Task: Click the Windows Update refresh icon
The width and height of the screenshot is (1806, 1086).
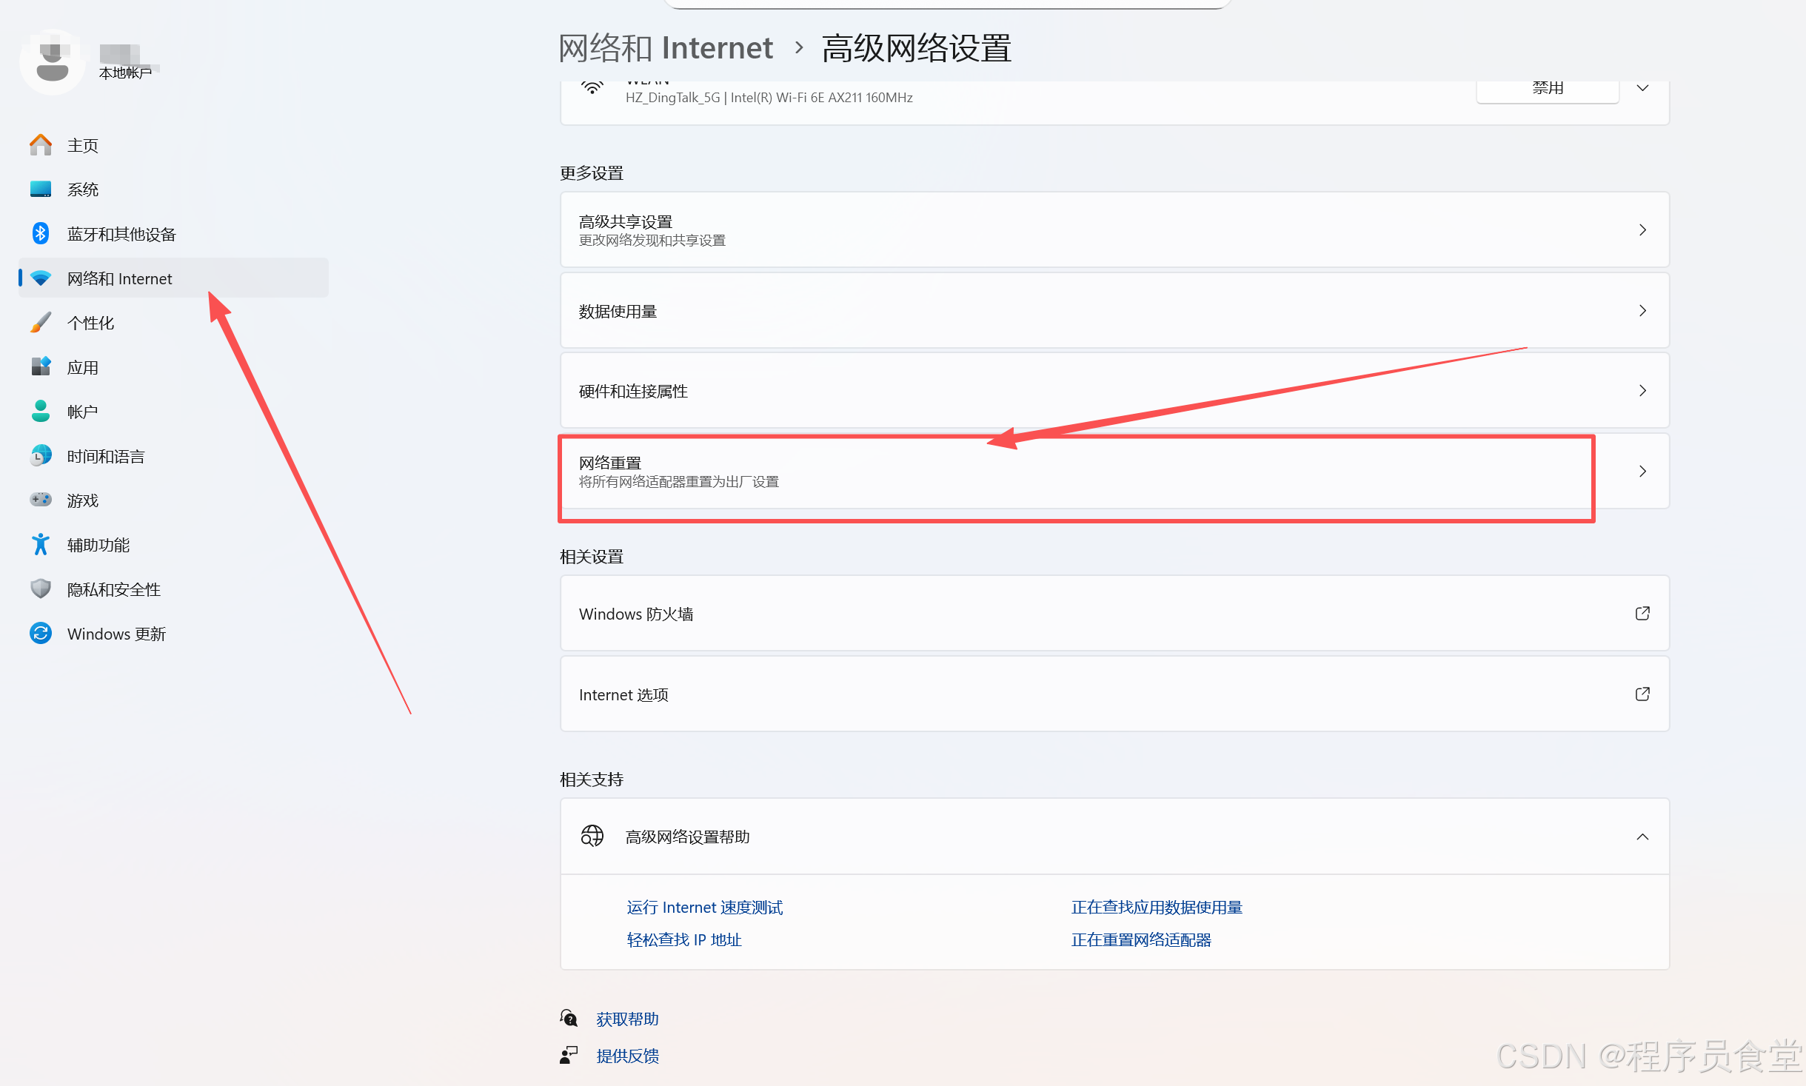Action: pyautogui.click(x=41, y=634)
